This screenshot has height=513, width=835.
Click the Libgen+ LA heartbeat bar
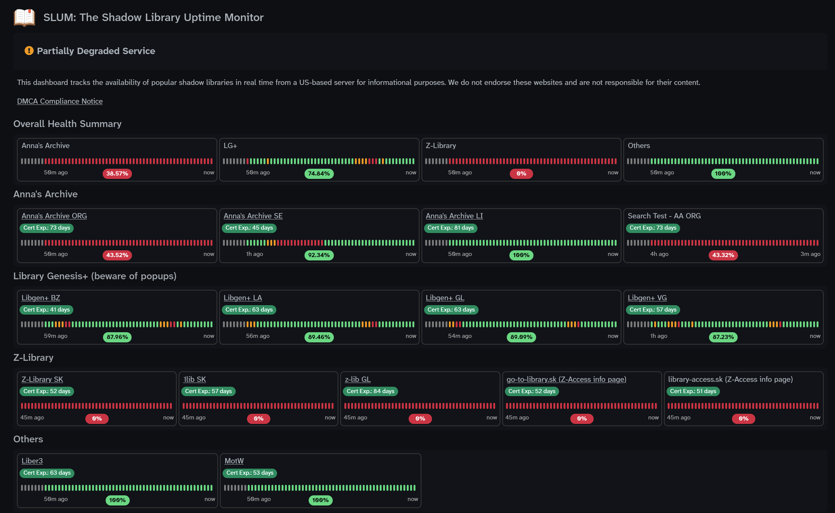coord(319,324)
